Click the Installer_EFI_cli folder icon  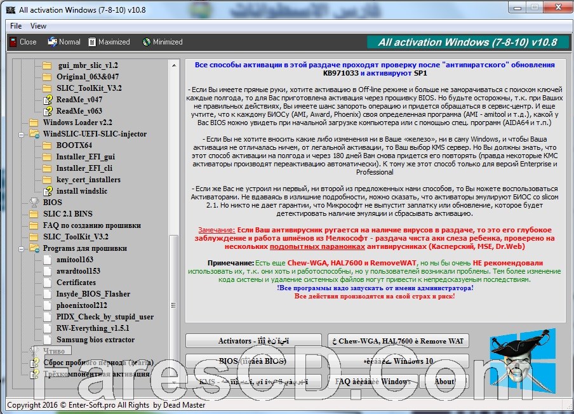click(x=47, y=168)
